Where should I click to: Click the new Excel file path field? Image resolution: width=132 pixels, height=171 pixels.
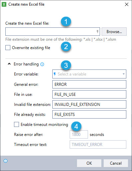point(53,32)
